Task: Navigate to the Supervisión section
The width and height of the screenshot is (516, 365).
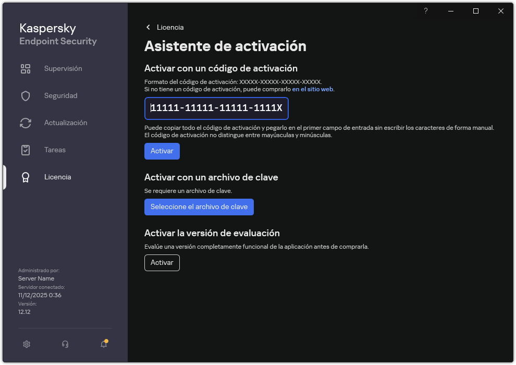Action: 63,68
